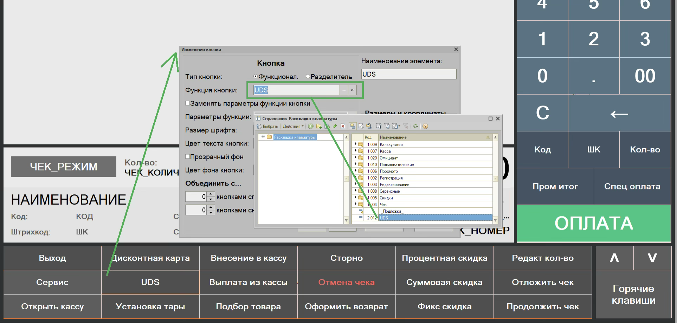Image resolution: width=677 pixels, height=323 pixels.
Task: Select the Сервисные row in list
Action: click(x=422, y=191)
